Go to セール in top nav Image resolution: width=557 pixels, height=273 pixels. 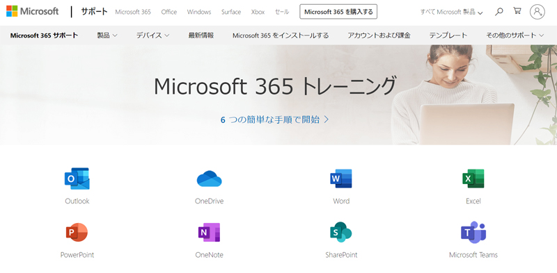pos(282,12)
